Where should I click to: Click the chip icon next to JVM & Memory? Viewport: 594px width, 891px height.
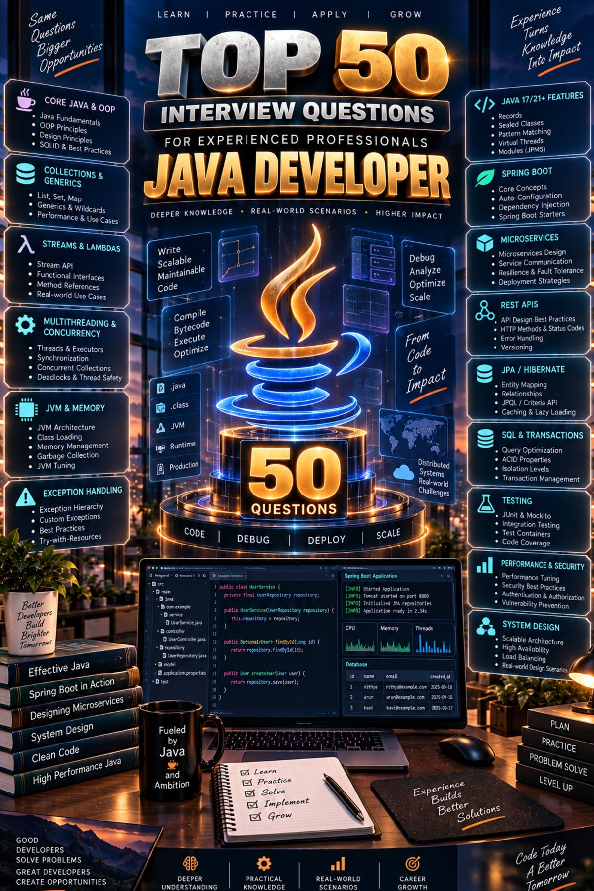coord(26,409)
